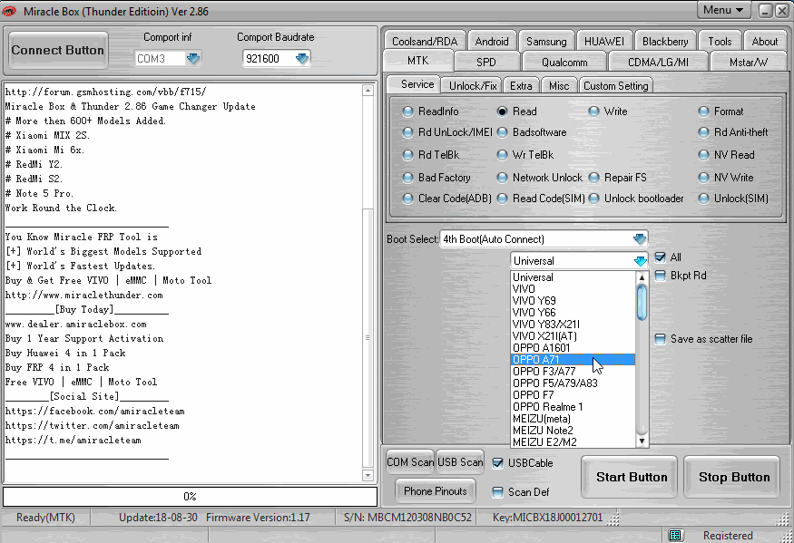The width and height of the screenshot is (794, 543).
Task: Select the Write radio button
Action: [593, 112]
